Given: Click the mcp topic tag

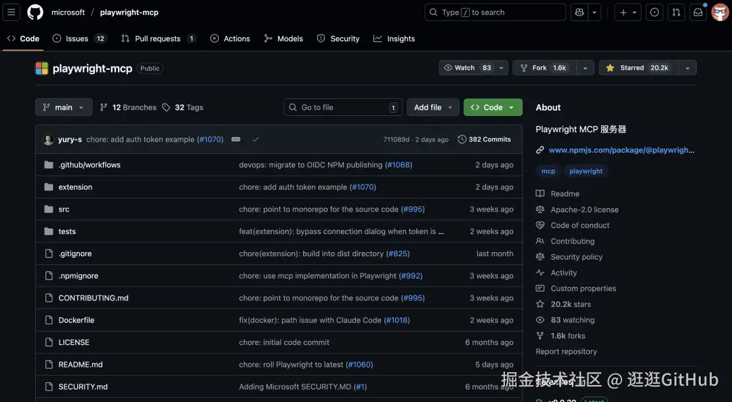Looking at the screenshot, I should pos(548,172).
